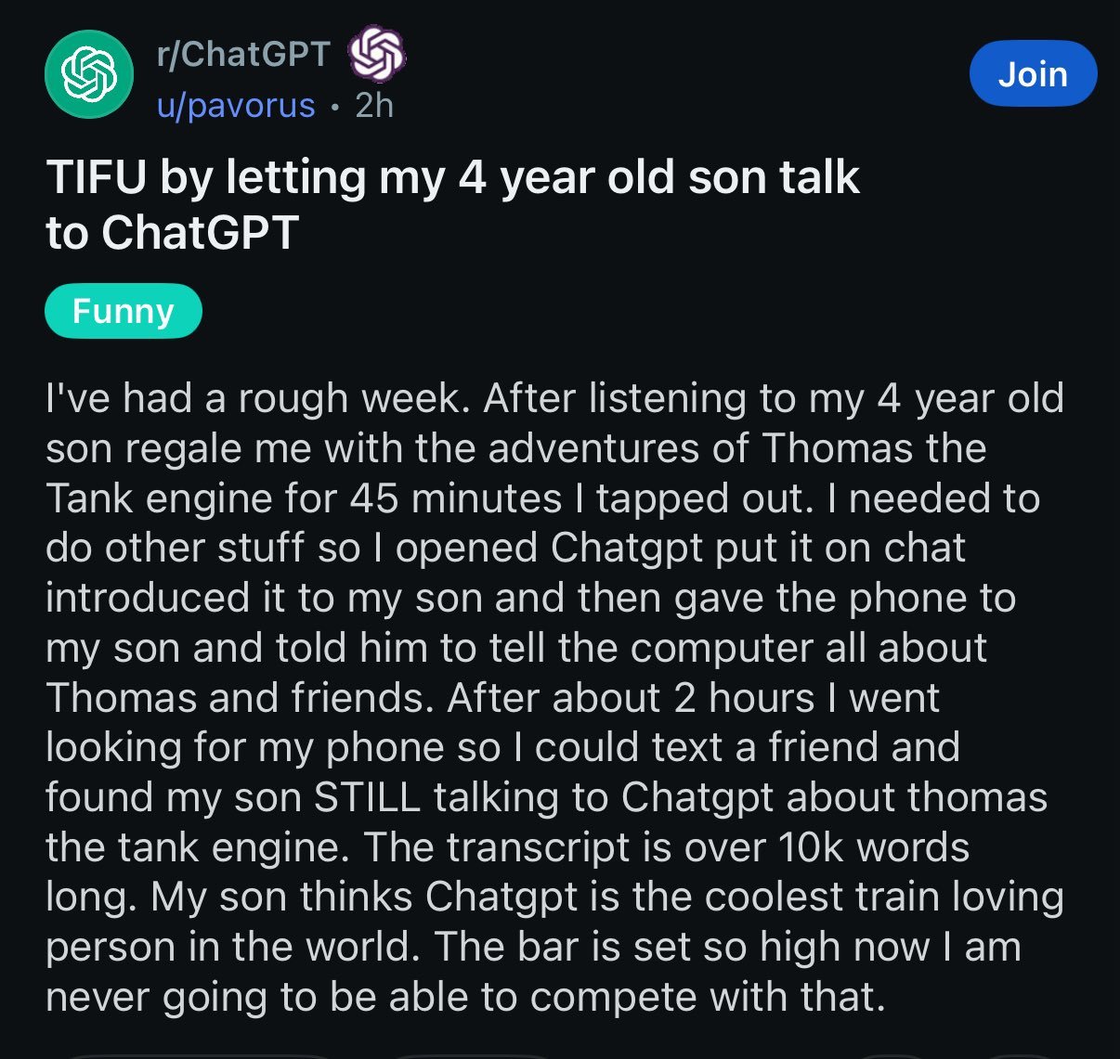
Task: Tap 'Tank engine for 45 minutes' text line
Action: click(542, 498)
